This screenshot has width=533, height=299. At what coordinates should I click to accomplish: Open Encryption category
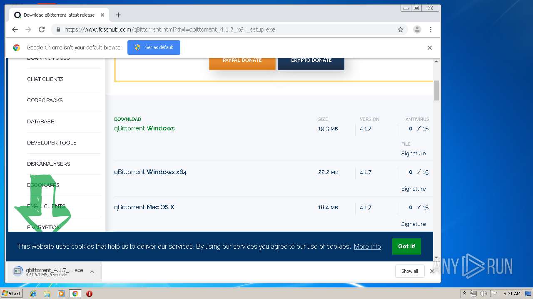[x=44, y=227]
